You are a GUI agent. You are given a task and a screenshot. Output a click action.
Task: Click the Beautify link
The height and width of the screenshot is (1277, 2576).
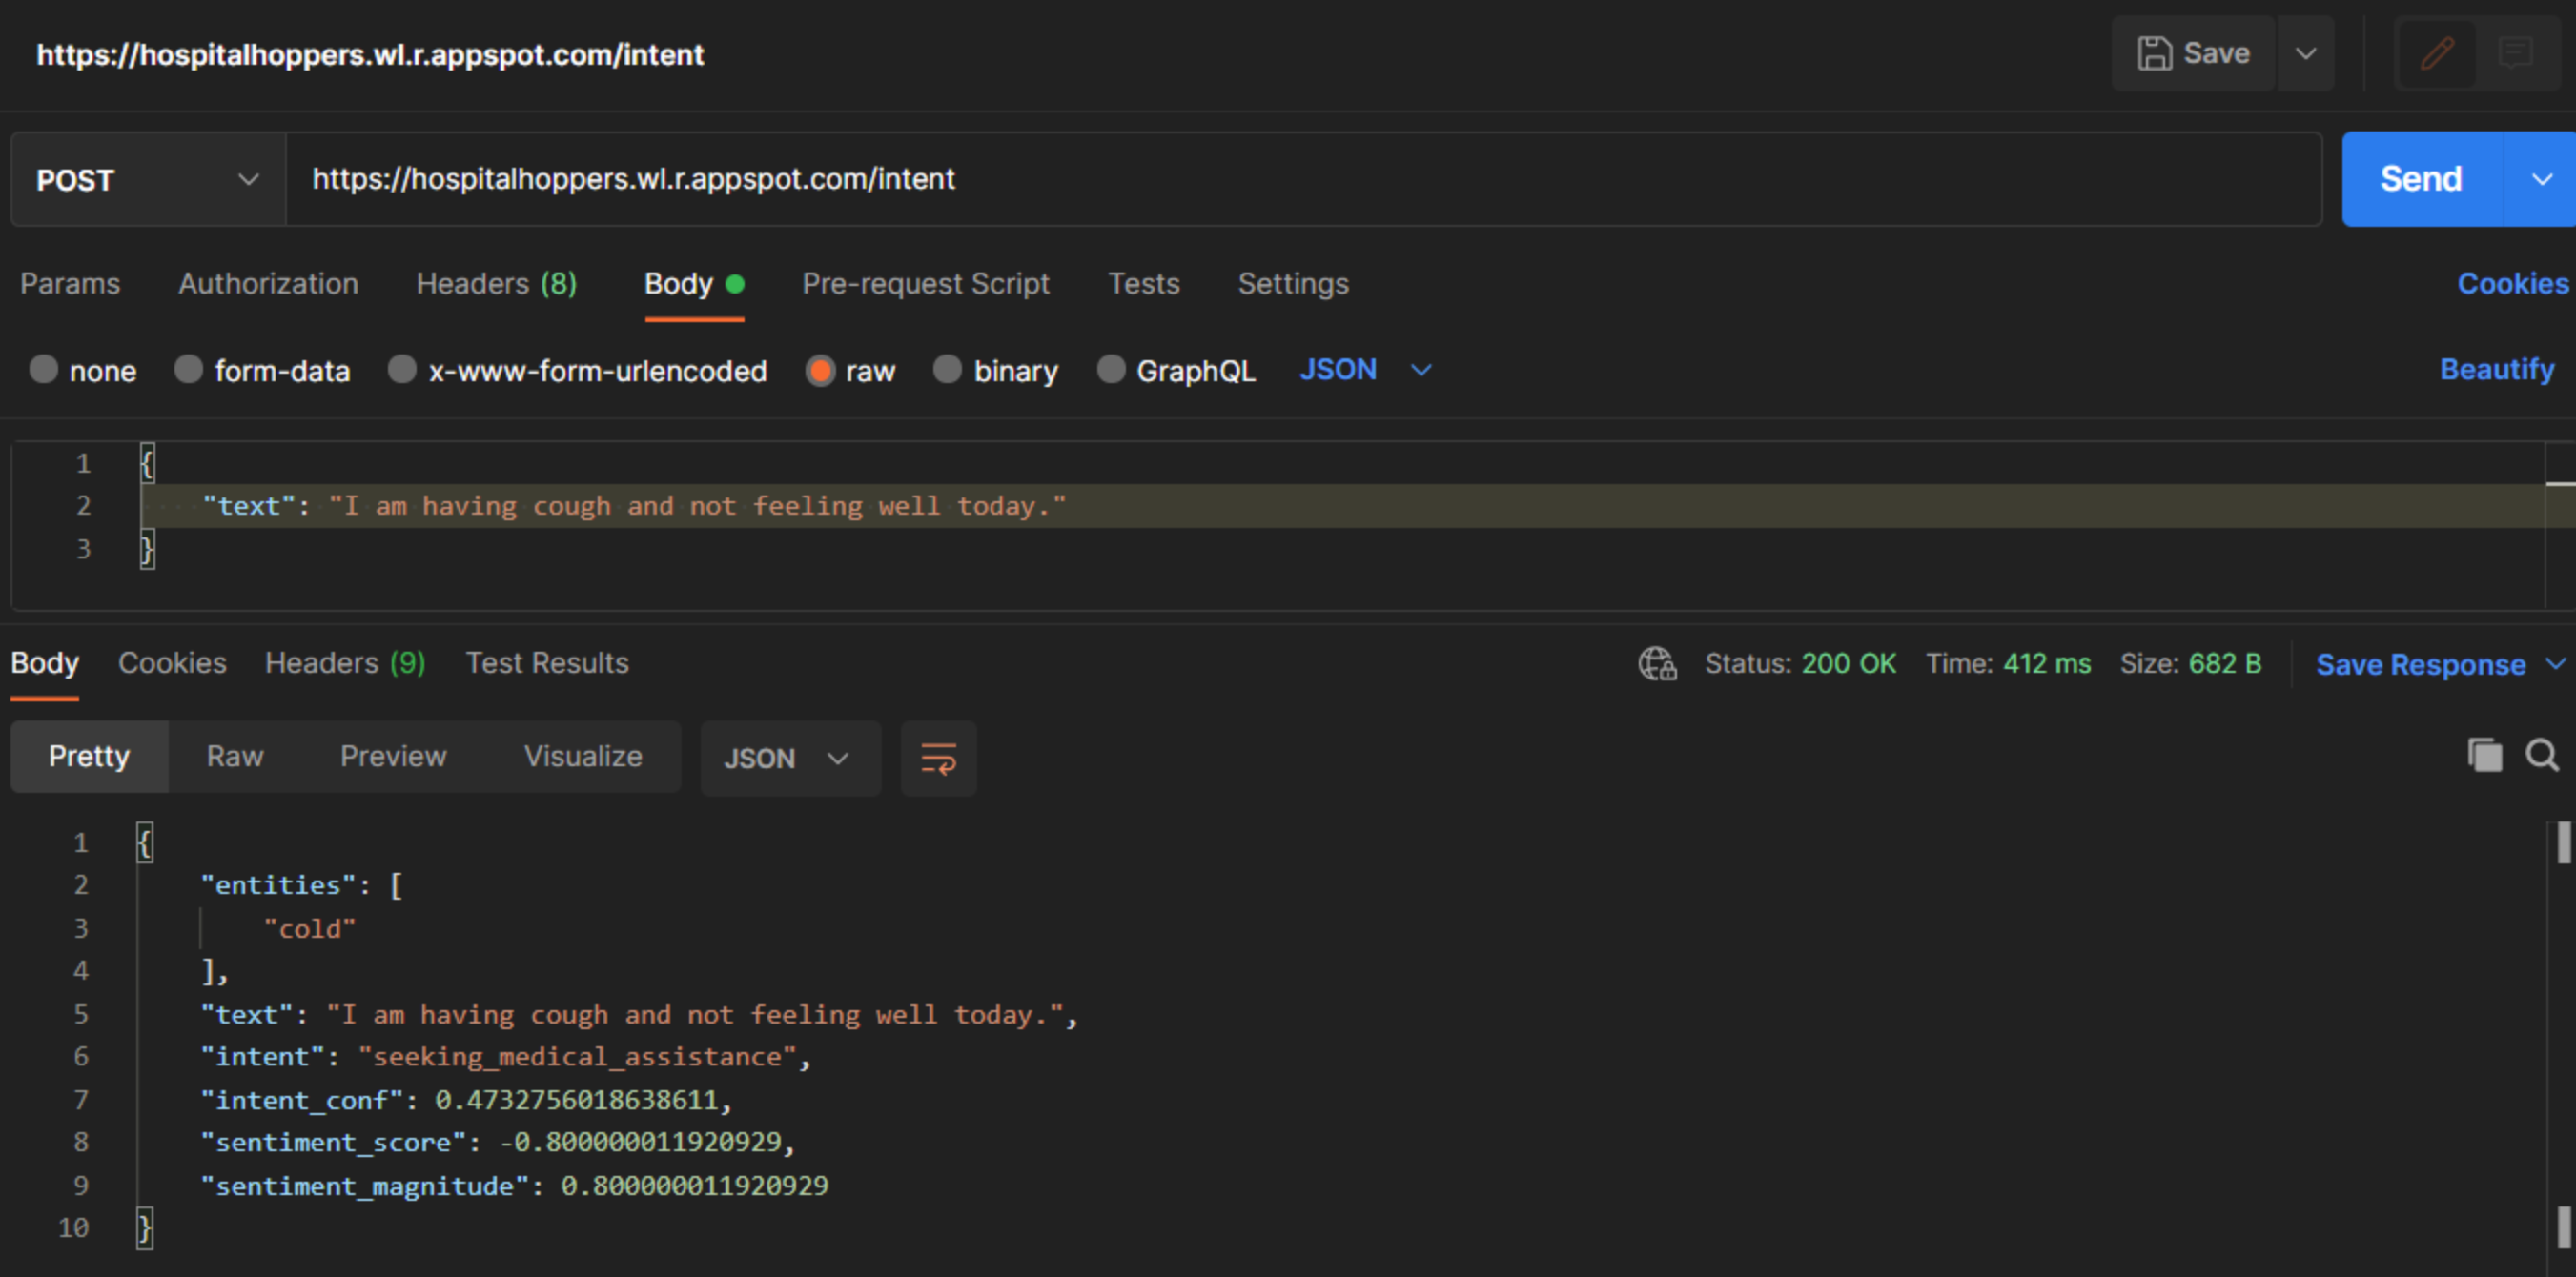pyautogui.click(x=2496, y=370)
